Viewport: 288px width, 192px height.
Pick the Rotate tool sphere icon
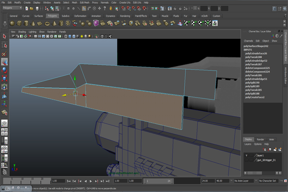4,70
